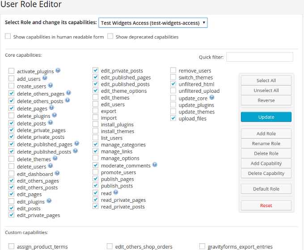Open help icon beside delete_published_posts
304x250 pixels.
click(76, 150)
